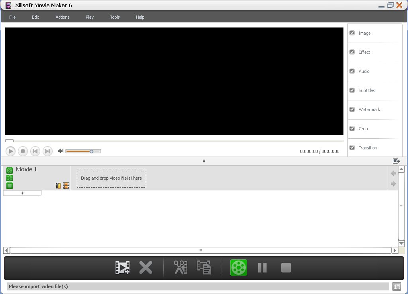Open the log viewer icon in the status bar

pos(396,286)
